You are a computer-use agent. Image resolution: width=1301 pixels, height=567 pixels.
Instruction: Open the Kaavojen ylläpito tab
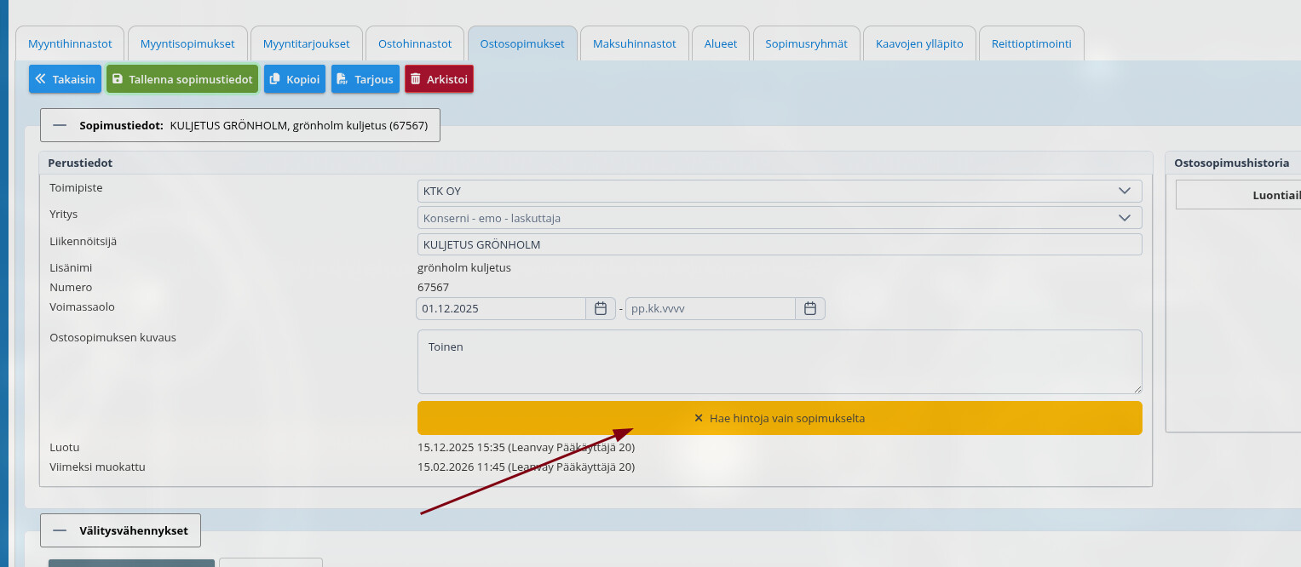(x=919, y=43)
